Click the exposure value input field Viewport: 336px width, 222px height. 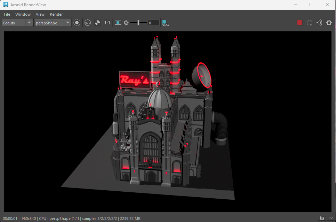[154, 23]
